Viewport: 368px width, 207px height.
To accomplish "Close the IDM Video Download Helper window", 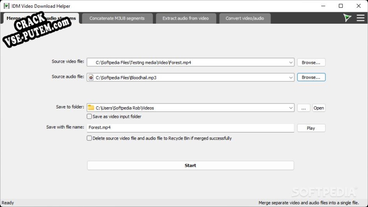I will 359,6.
